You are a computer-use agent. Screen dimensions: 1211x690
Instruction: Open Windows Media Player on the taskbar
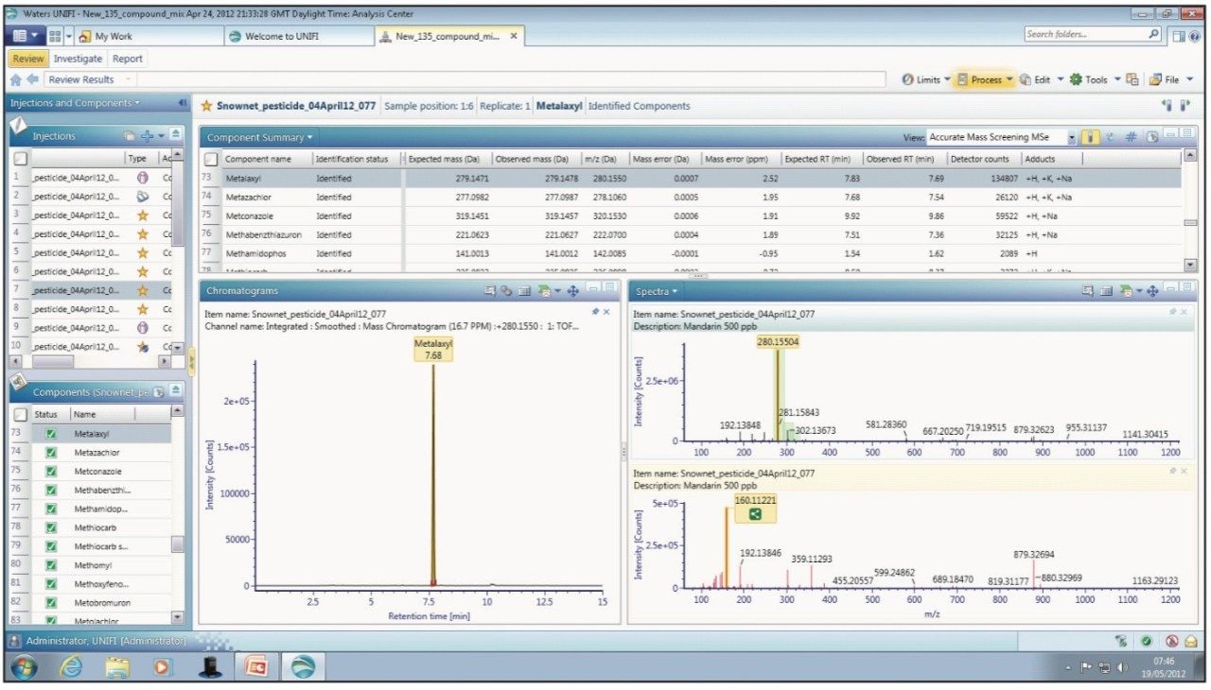[x=163, y=666]
